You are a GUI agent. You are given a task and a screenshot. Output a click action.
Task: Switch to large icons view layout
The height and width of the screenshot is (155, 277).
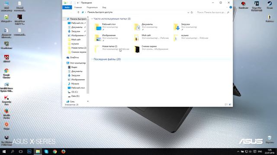(230, 105)
